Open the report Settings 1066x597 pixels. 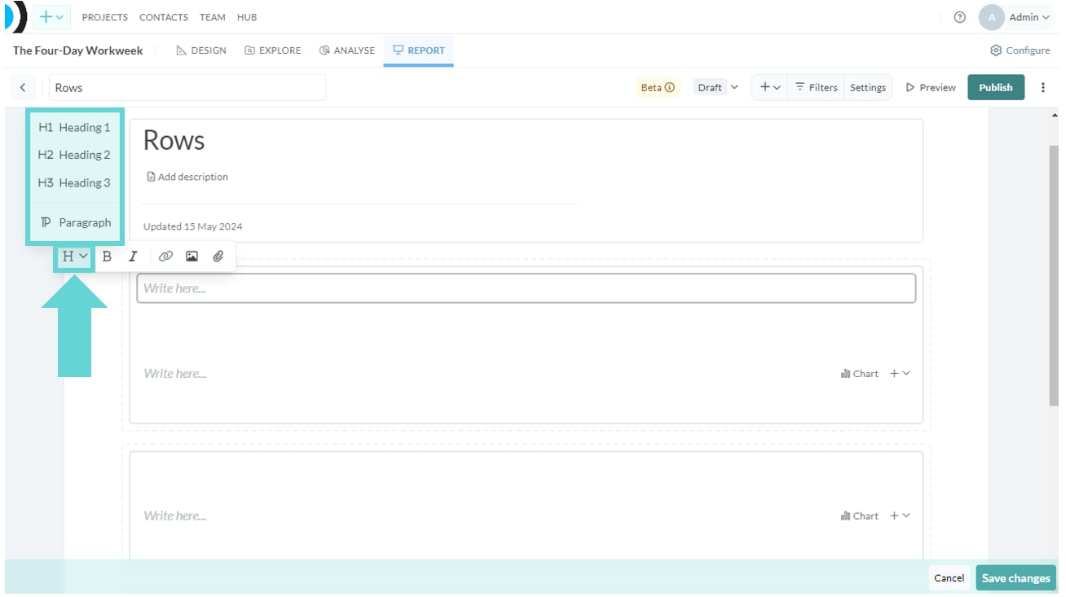point(868,87)
